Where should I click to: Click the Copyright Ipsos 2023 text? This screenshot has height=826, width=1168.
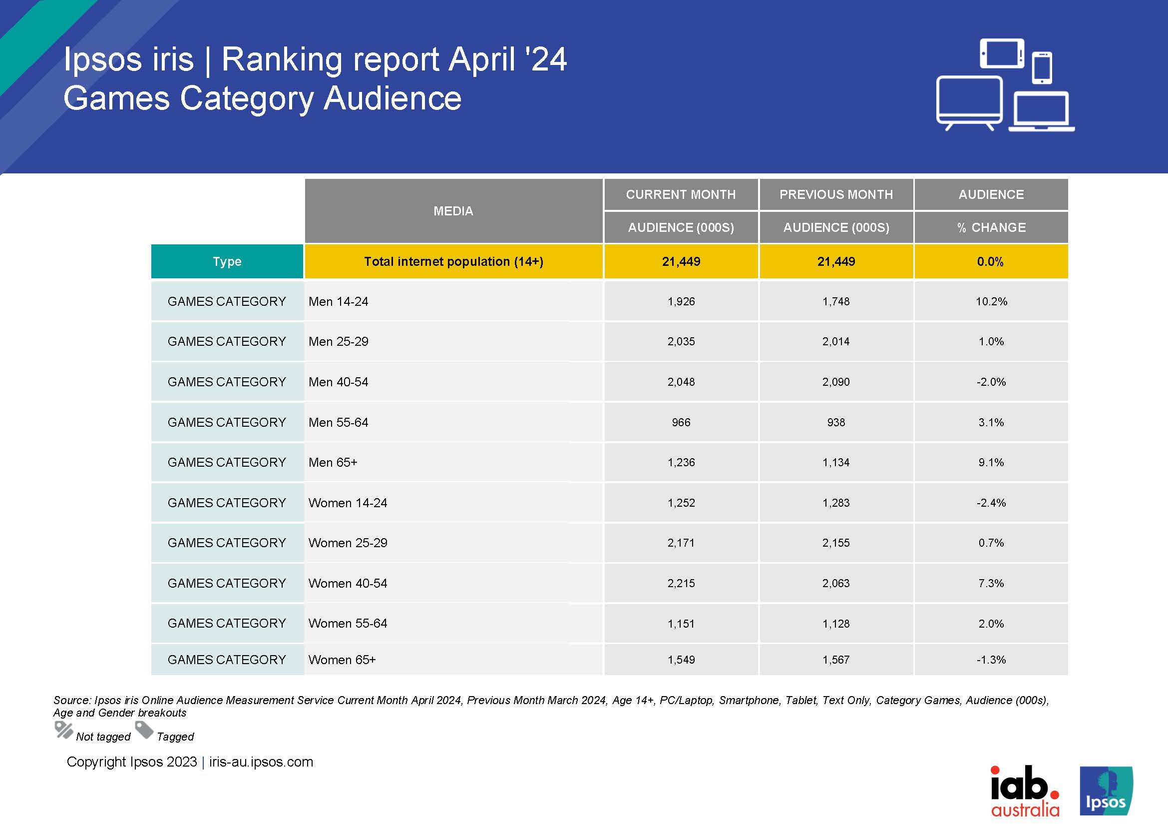tap(131, 762)
